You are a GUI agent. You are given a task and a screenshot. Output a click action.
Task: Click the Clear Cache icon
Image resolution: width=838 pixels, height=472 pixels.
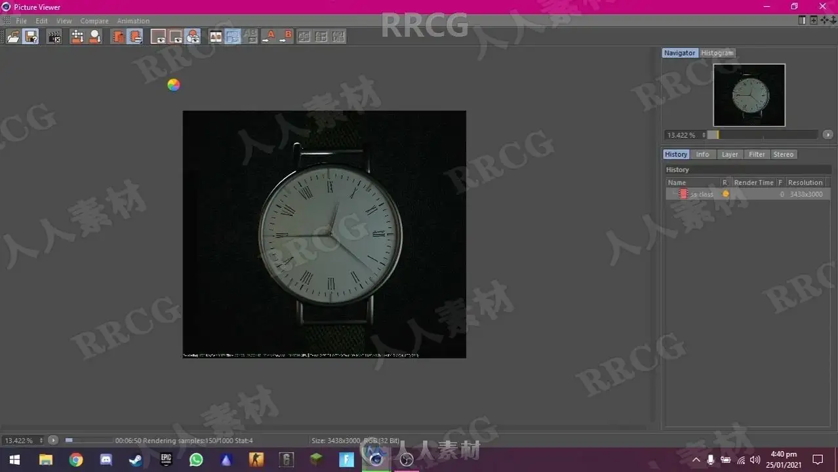click(x=77, y=37)
